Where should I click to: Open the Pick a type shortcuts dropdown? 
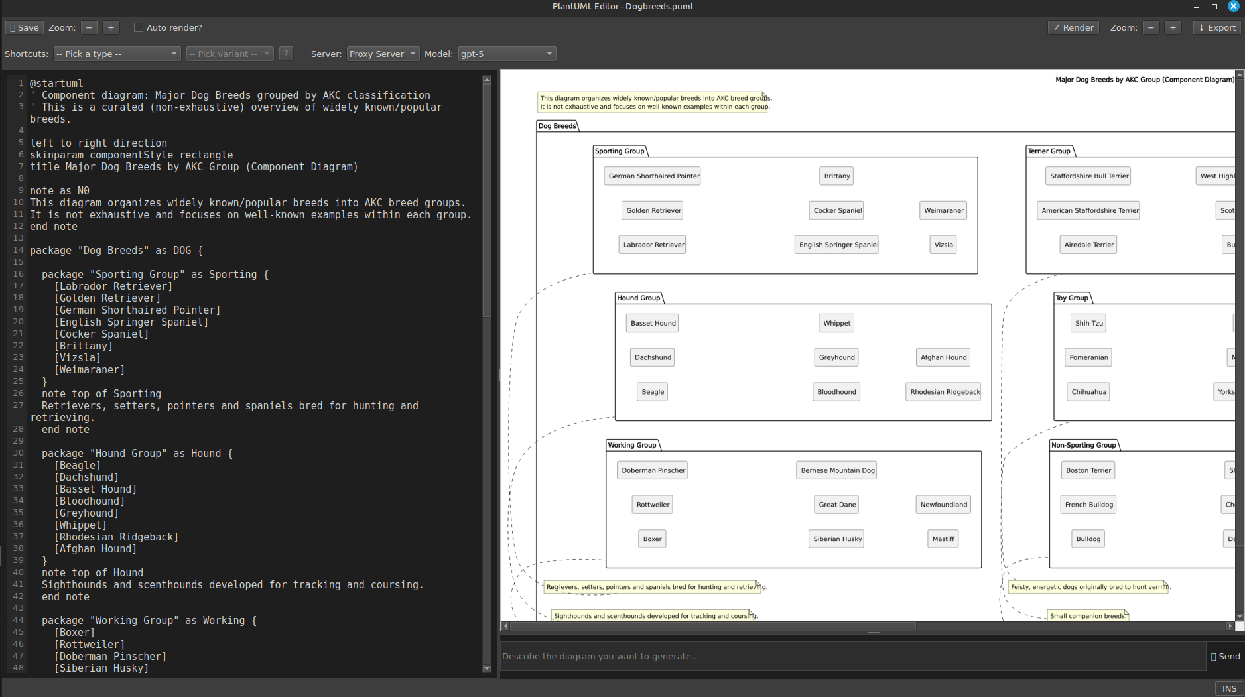pos(117,54)
